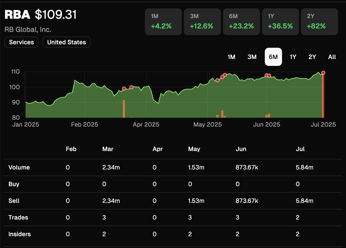Click the Apr 2025 axis label

pos(146,125)
